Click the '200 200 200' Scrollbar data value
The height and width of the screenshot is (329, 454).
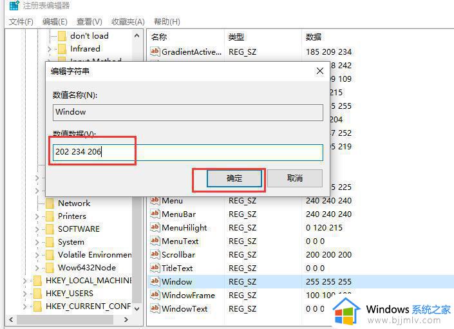(x=328, y=254)
